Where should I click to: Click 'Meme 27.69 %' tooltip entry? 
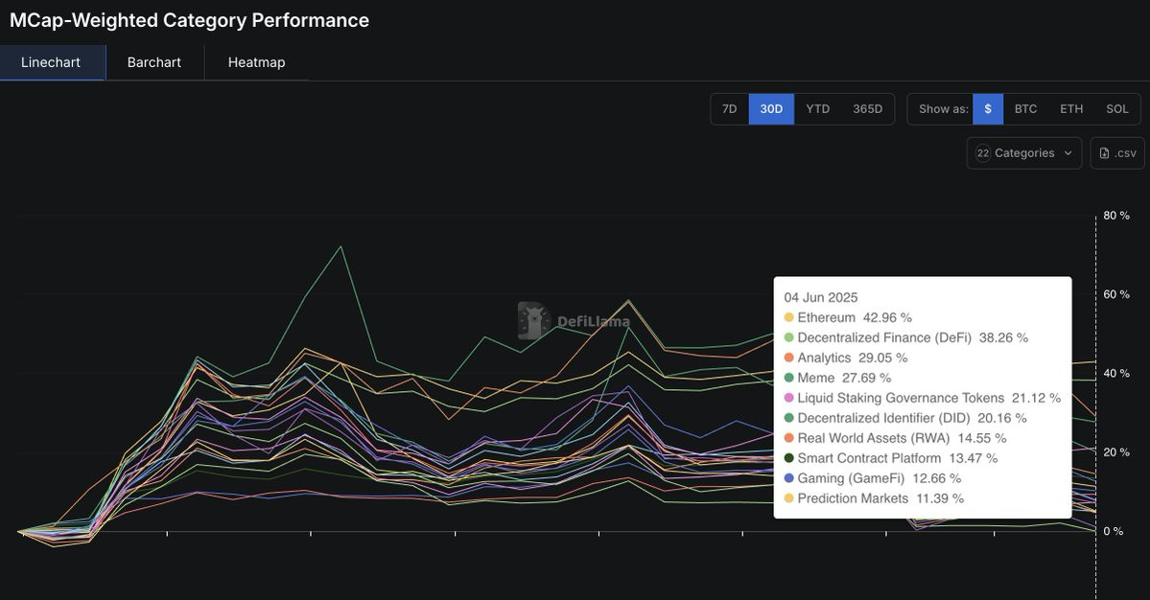tap(837, 378)
